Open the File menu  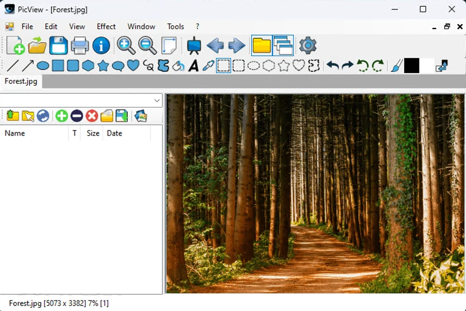[27, 26]
